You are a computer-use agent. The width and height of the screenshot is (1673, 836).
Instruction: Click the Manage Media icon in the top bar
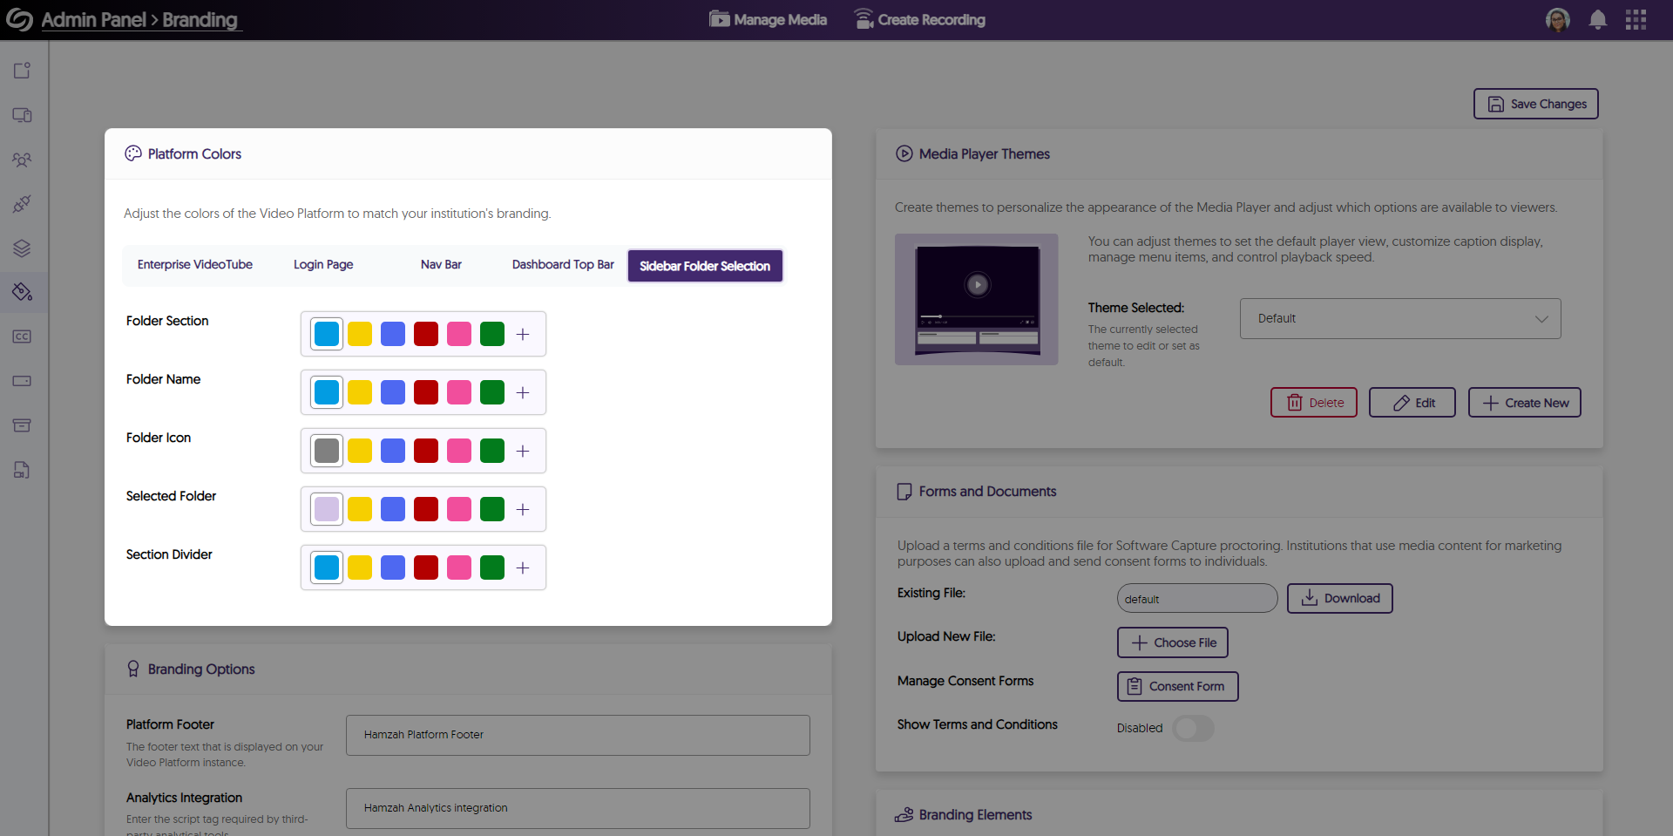tap(719, 18)
